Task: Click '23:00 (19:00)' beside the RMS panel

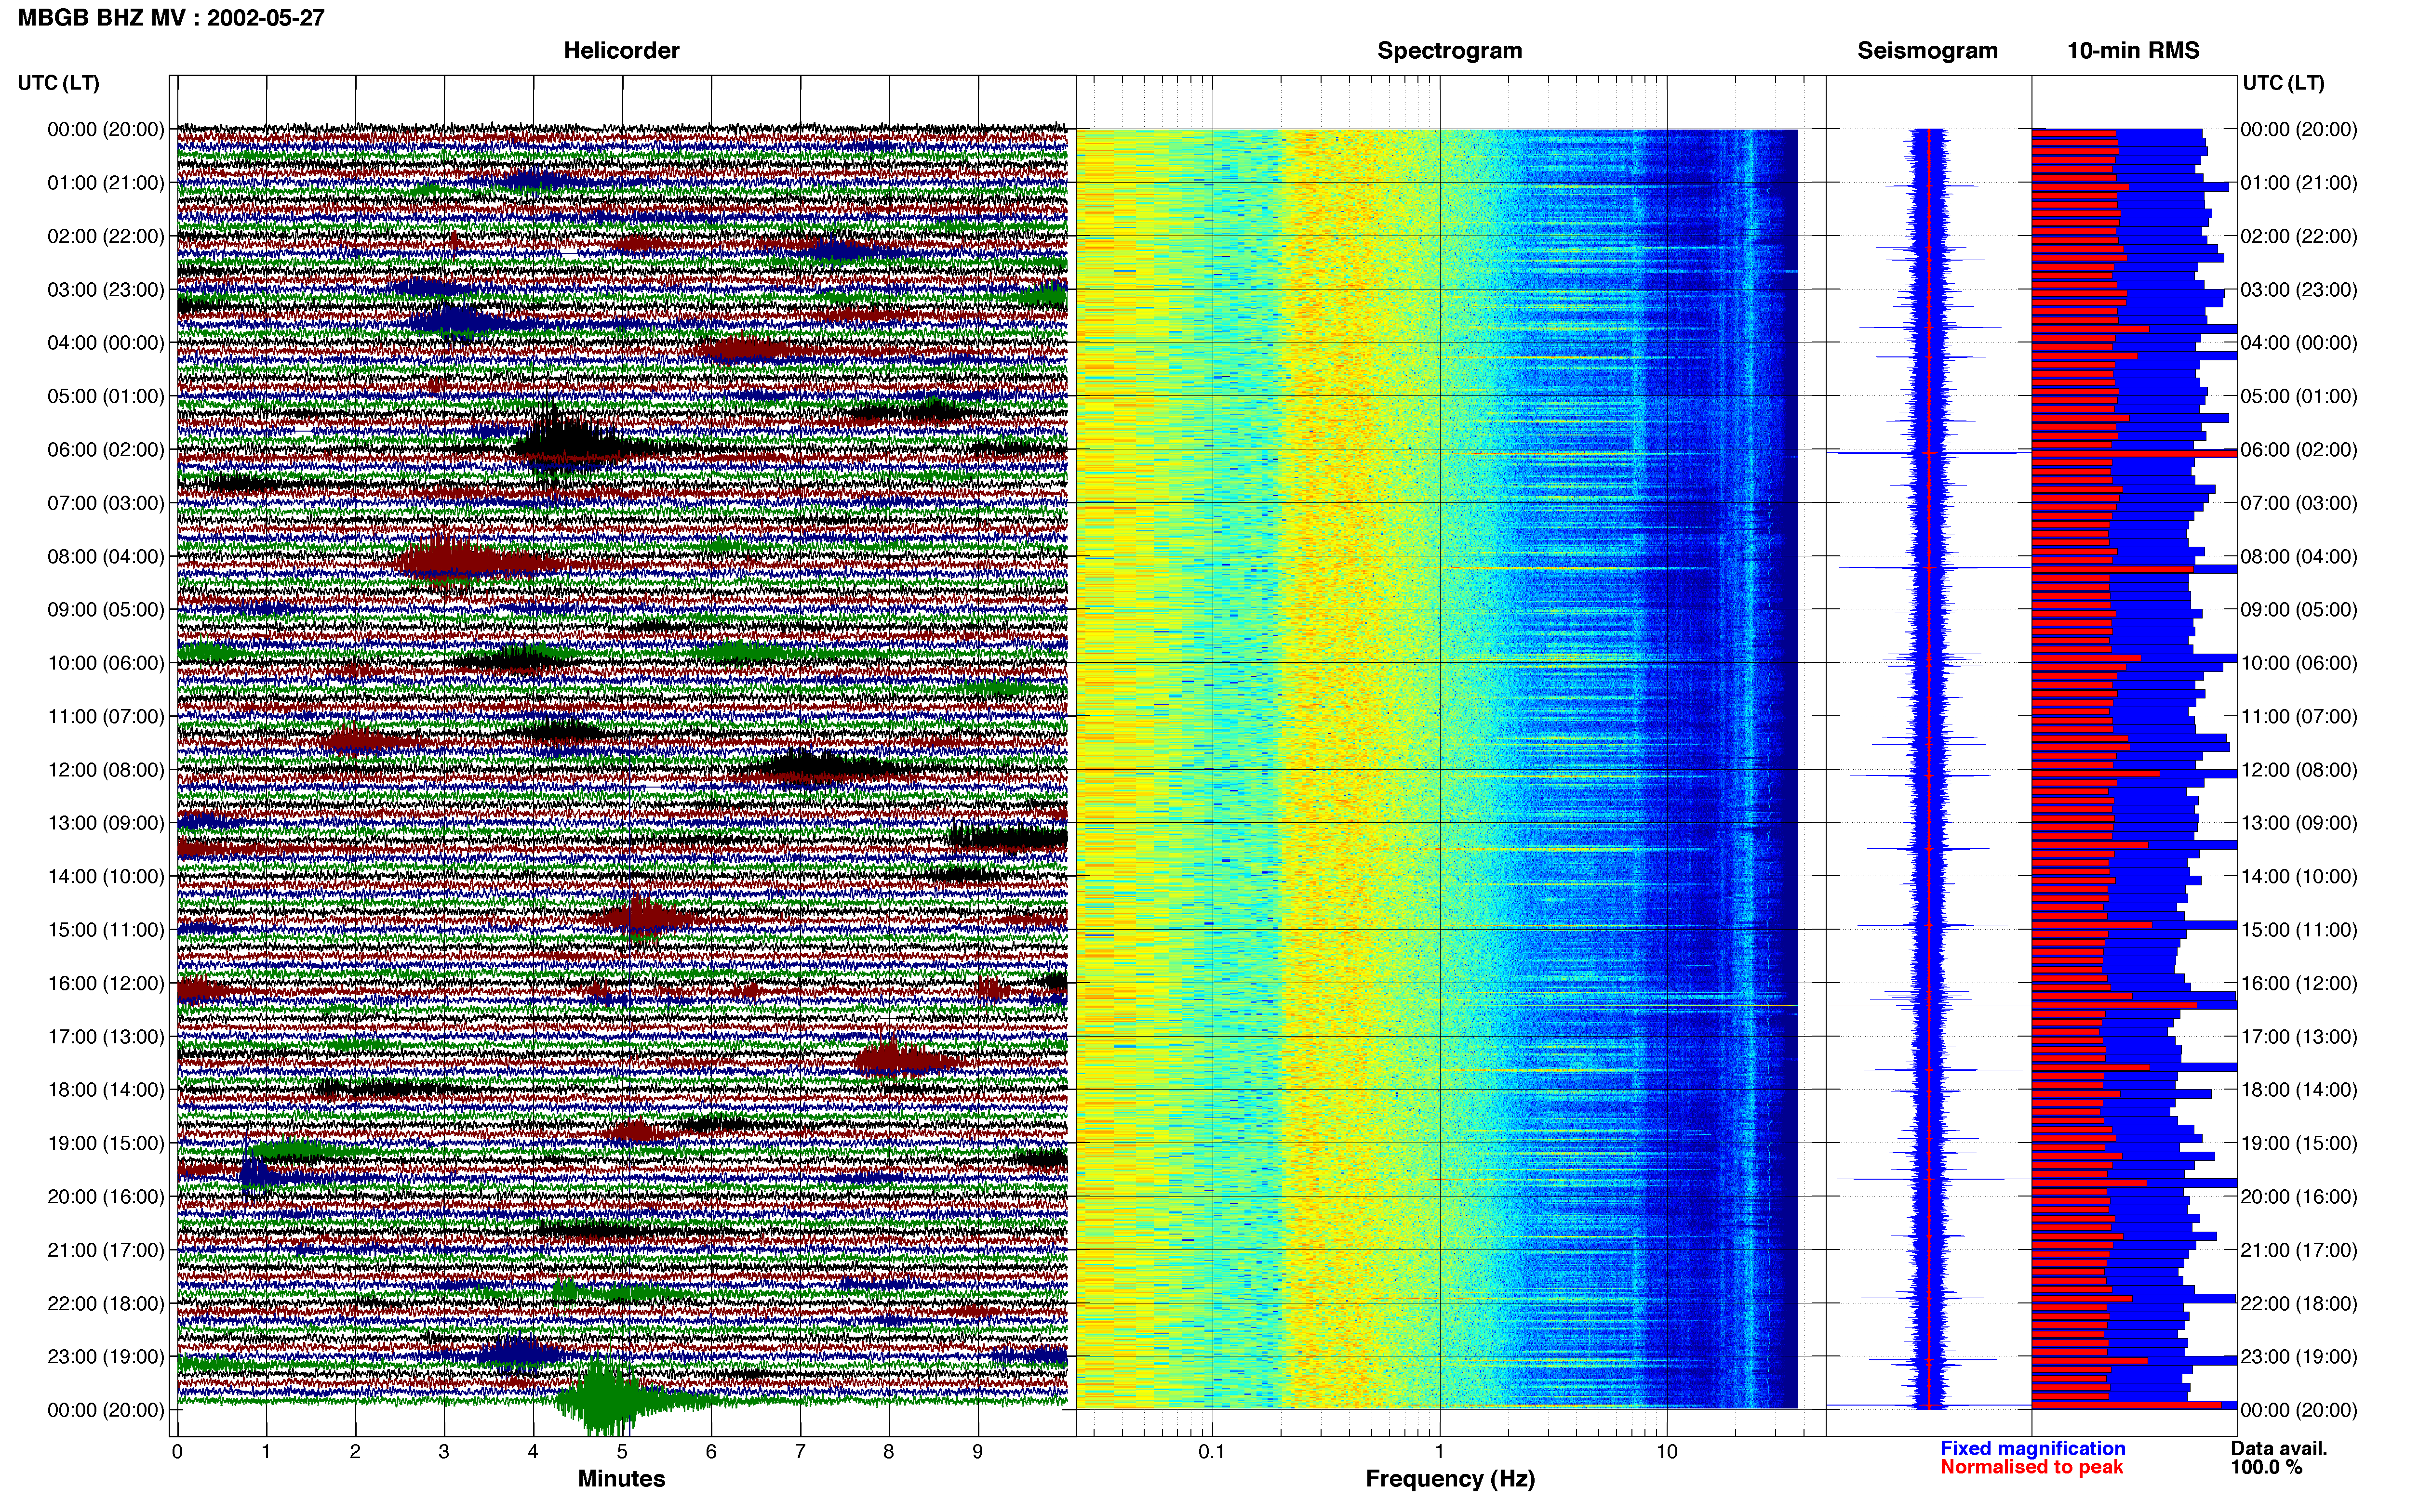Action: 2299,1356
